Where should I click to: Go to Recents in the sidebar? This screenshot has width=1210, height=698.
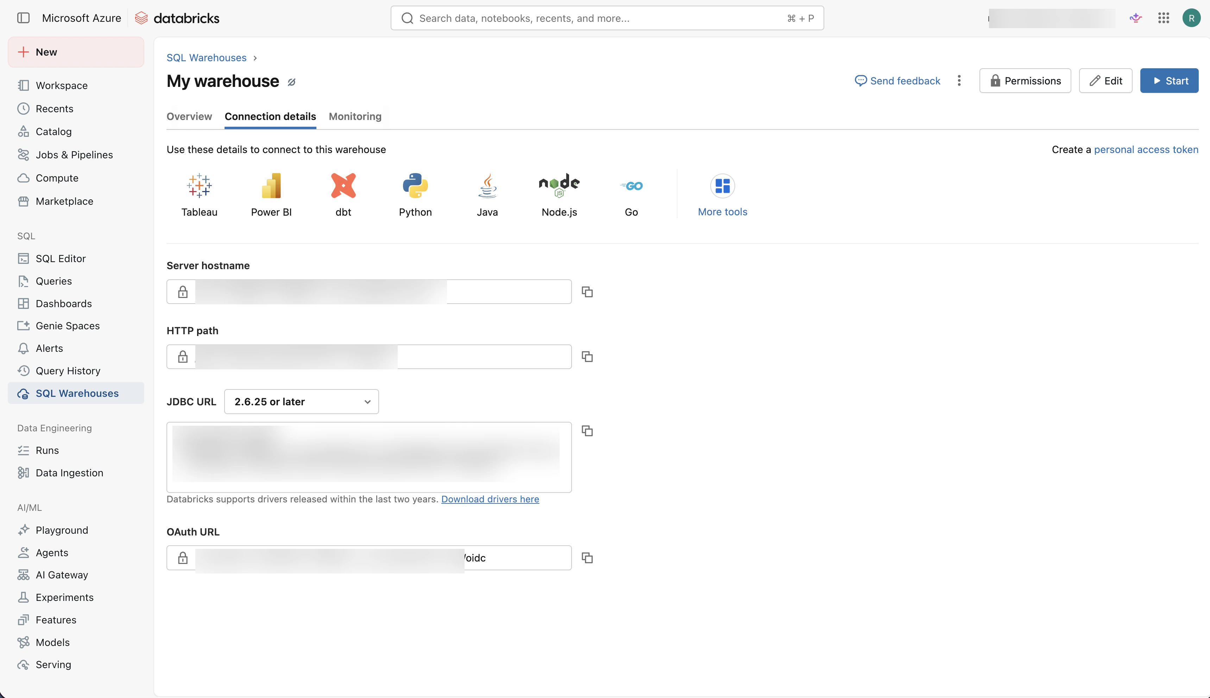click(76, 108)
